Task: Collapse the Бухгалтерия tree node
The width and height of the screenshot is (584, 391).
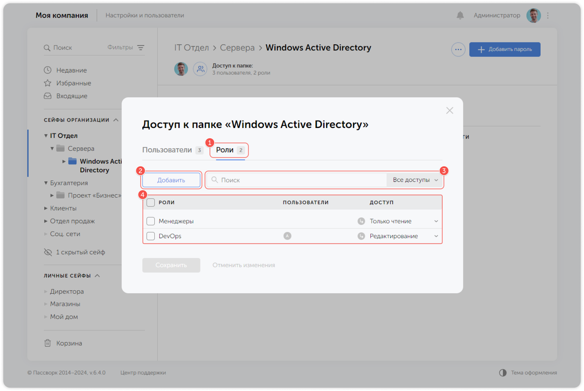Action: click(x=46, y=183)
